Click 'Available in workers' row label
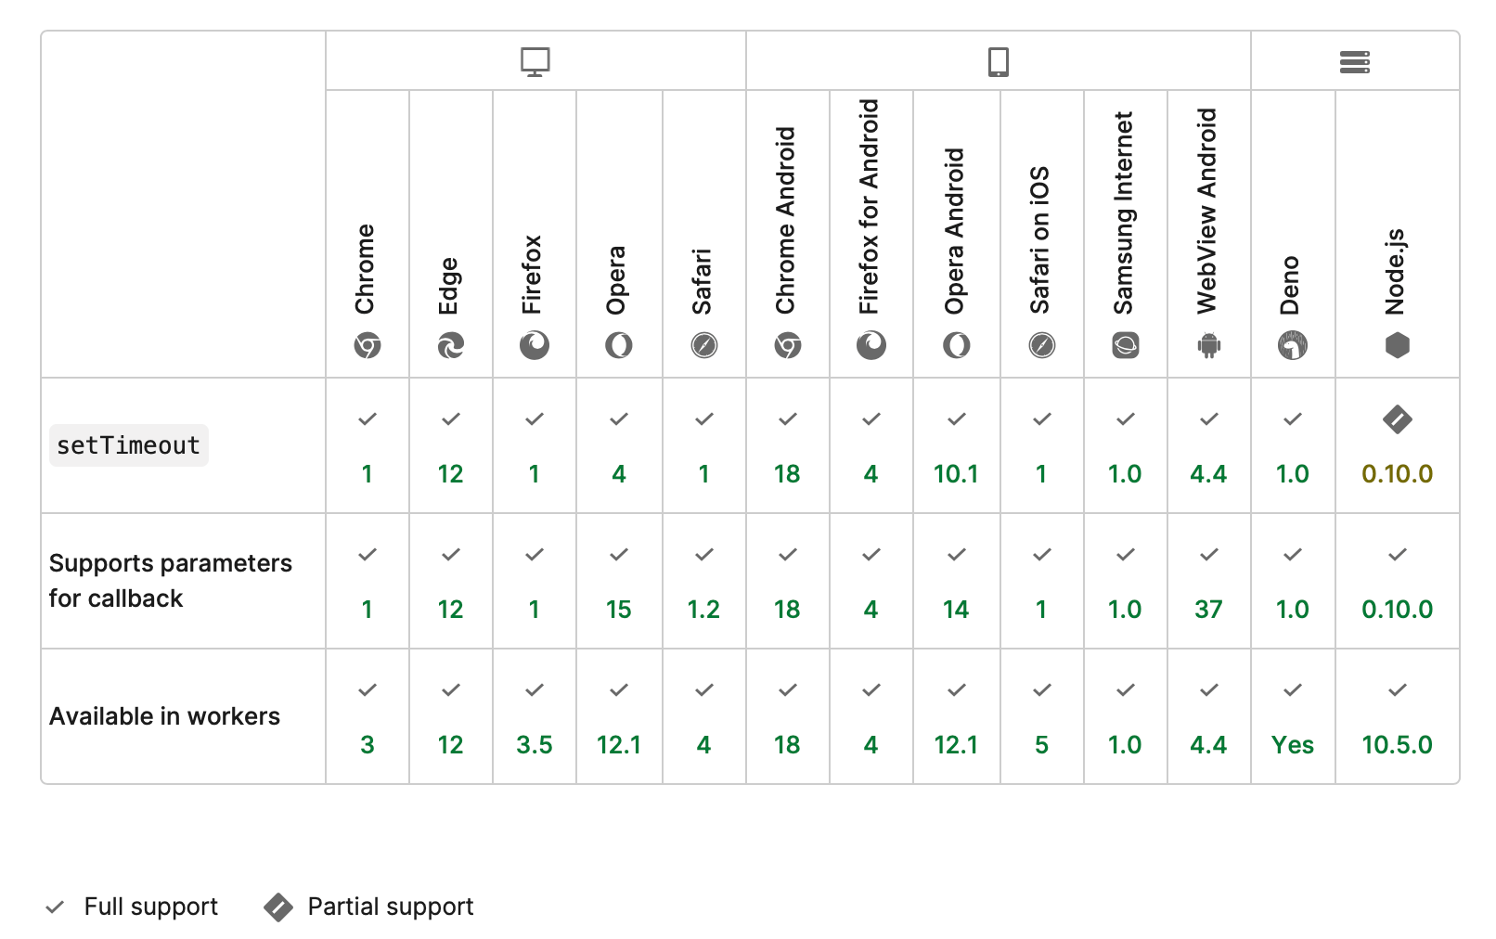 pyautogui.click(x=164, y=716)
